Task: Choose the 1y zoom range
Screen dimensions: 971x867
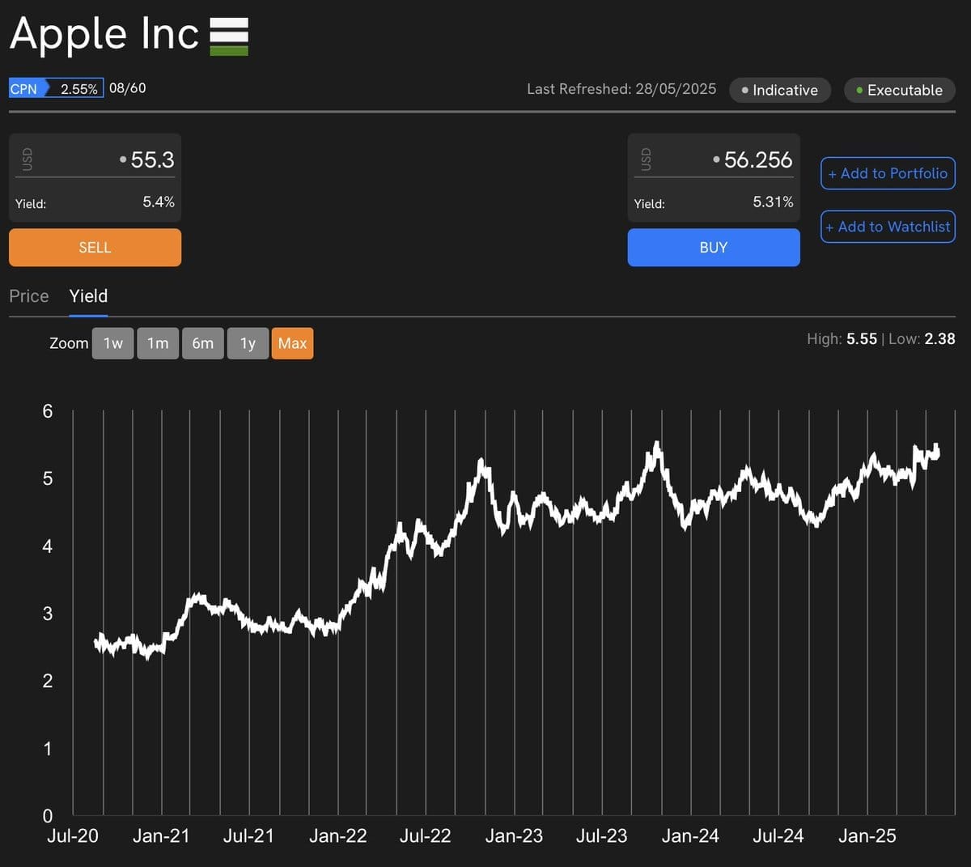Action: click(248, 343)
